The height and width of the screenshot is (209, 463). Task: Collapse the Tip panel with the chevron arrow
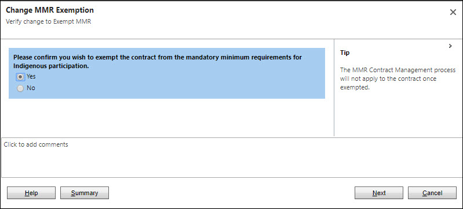[x=450, y=46]
